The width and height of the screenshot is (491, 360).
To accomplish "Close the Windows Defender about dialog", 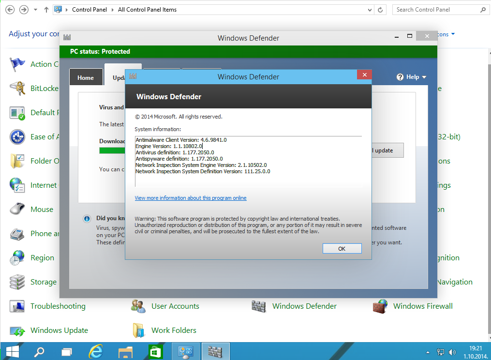I will coord(364,75).
